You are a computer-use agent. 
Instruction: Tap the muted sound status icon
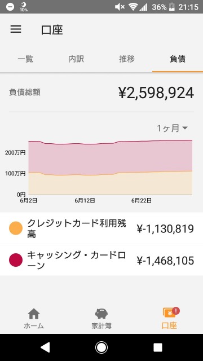[120, 7]
